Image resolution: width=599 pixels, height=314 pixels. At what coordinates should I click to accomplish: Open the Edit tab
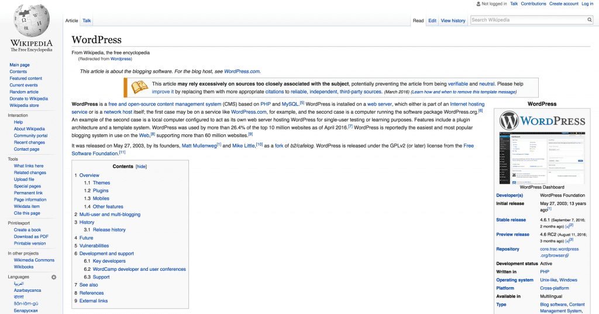[432, 20]
